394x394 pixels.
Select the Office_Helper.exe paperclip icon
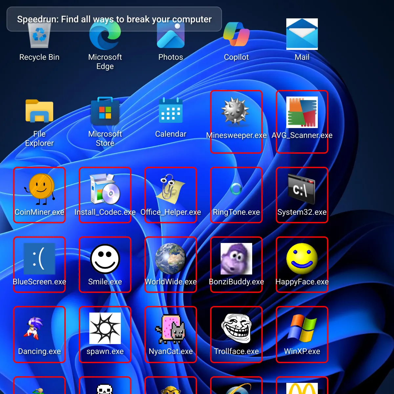pos(171,189)
